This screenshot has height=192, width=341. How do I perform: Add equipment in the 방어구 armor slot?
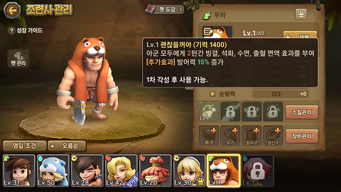pos(251,136)
